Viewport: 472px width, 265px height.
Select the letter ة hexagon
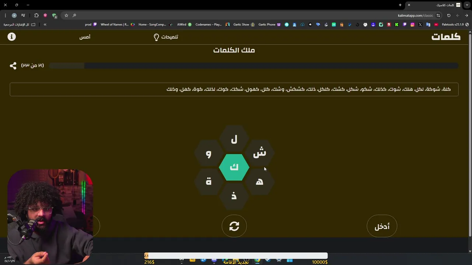click(209, 181)
